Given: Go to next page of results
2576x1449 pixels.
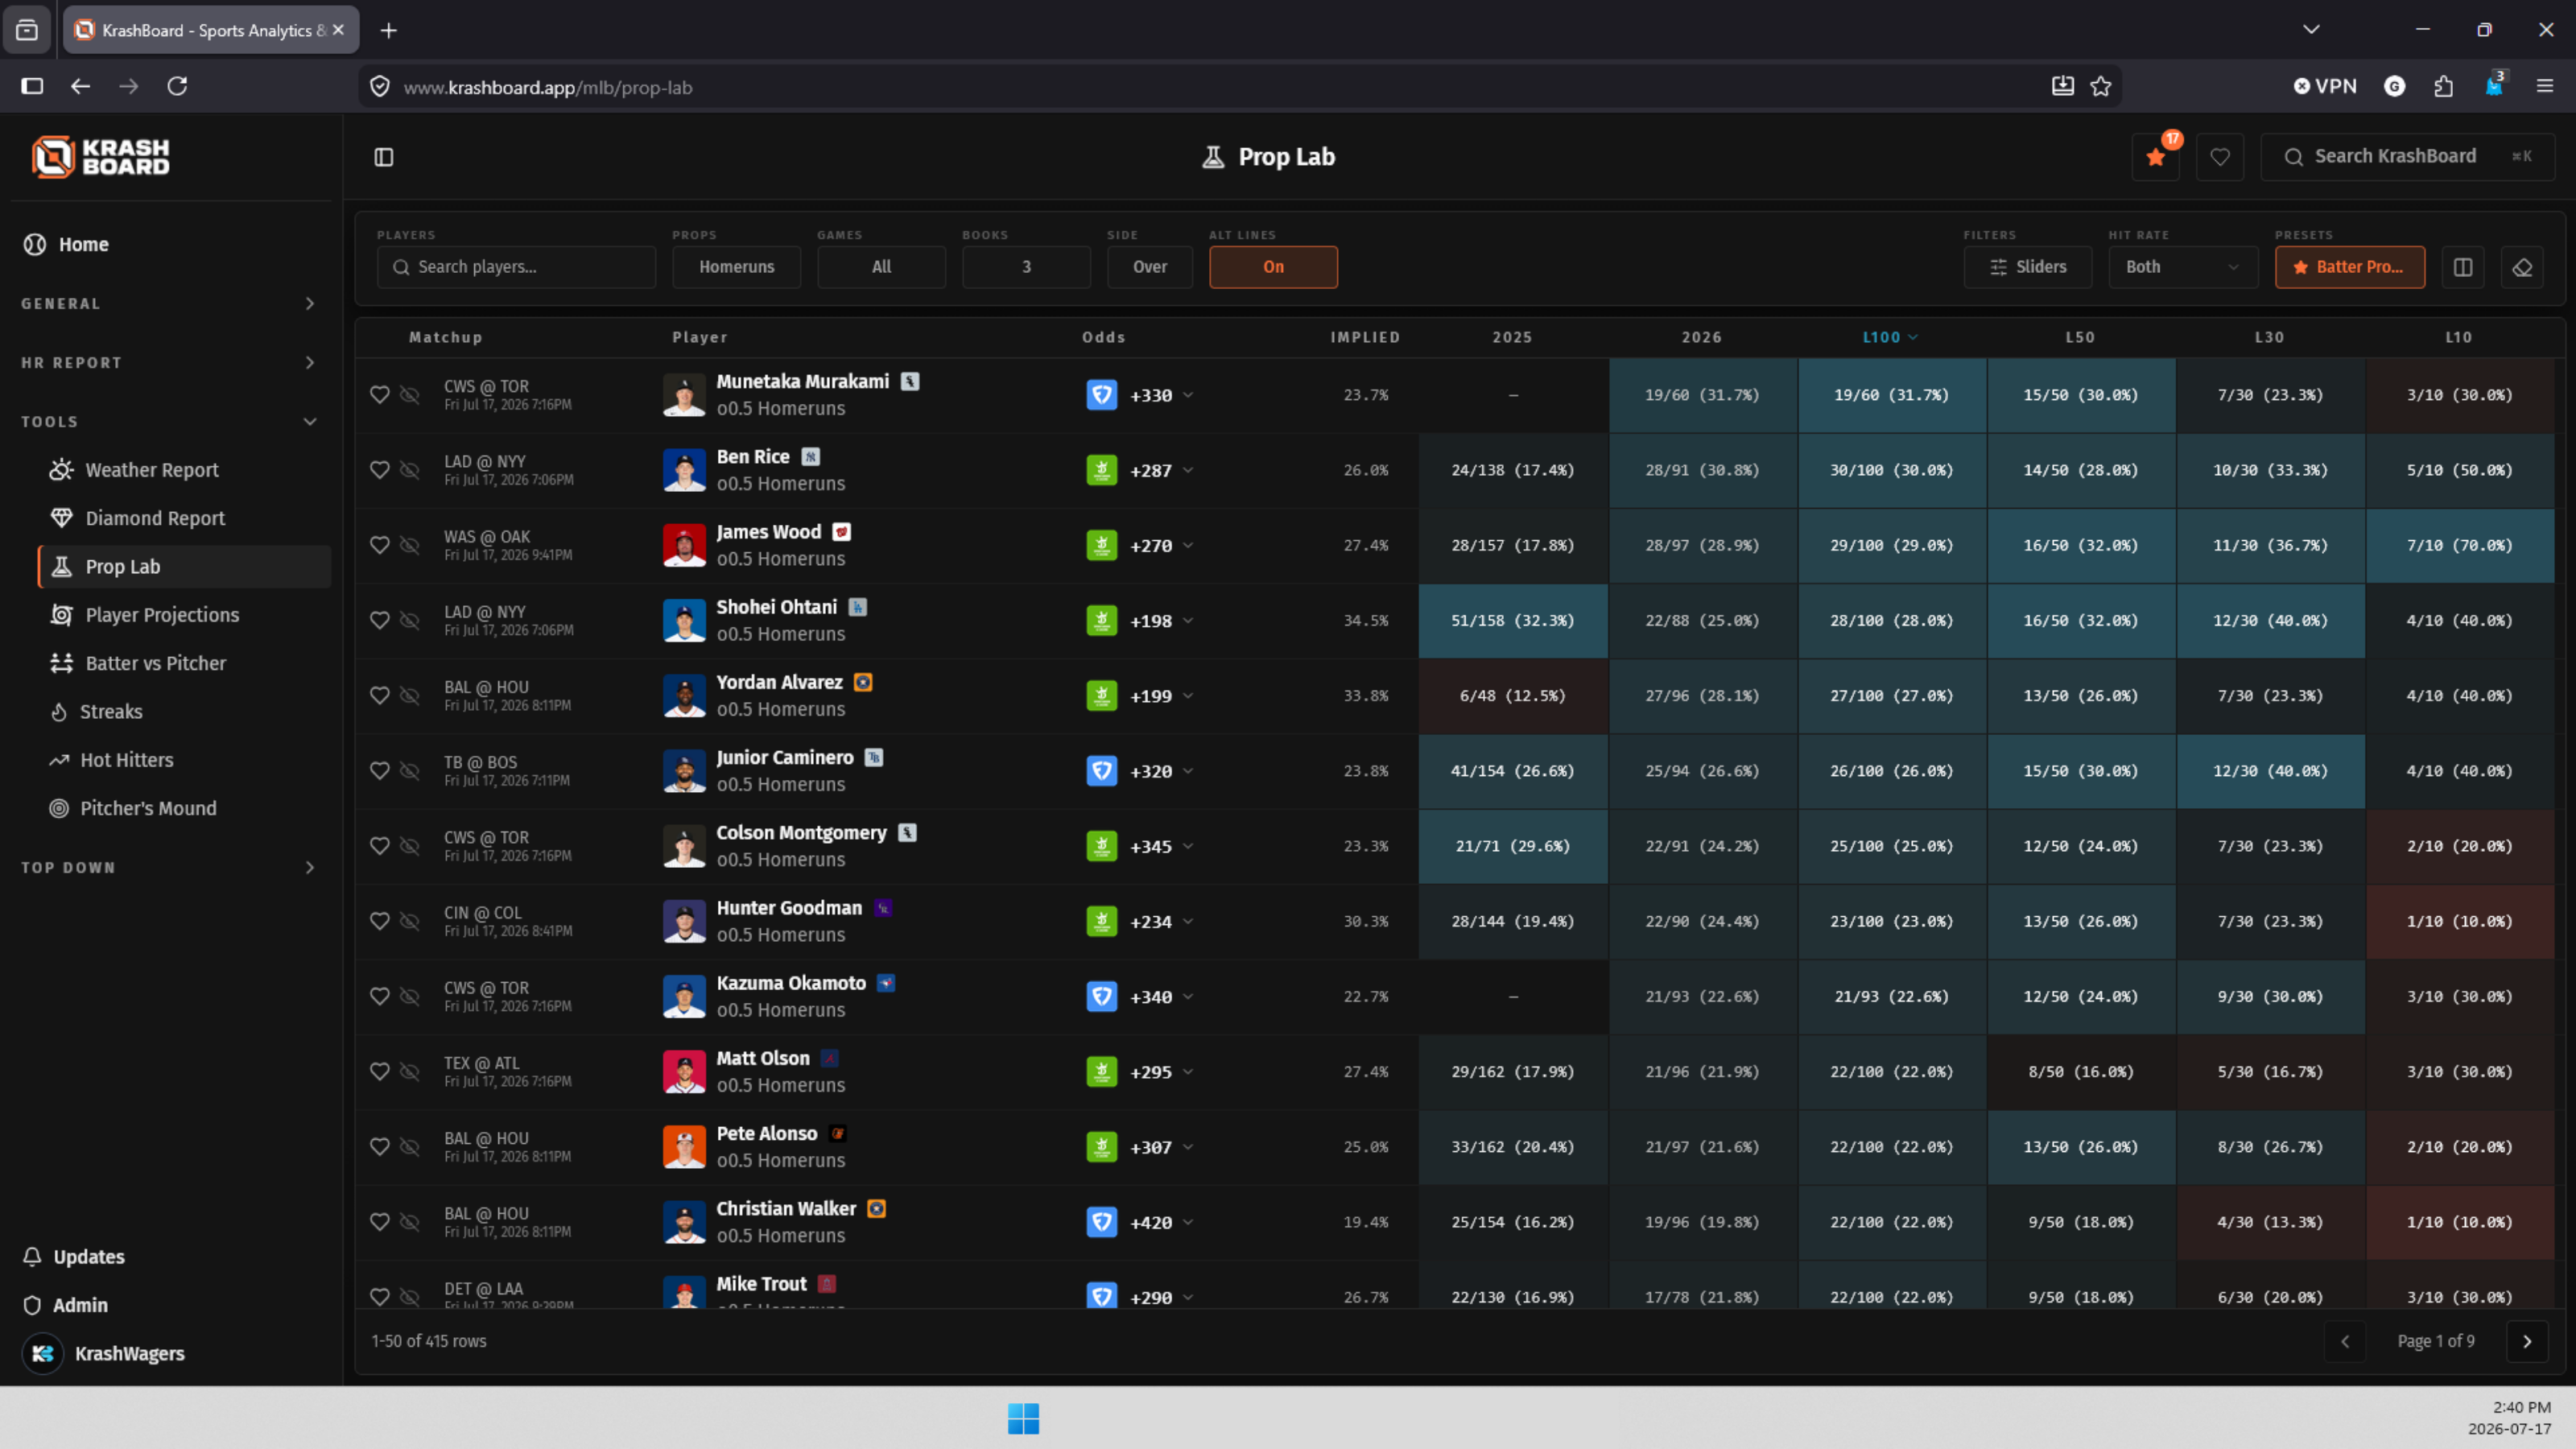Looking at the screenshot, I should tap(2527, 1341).
